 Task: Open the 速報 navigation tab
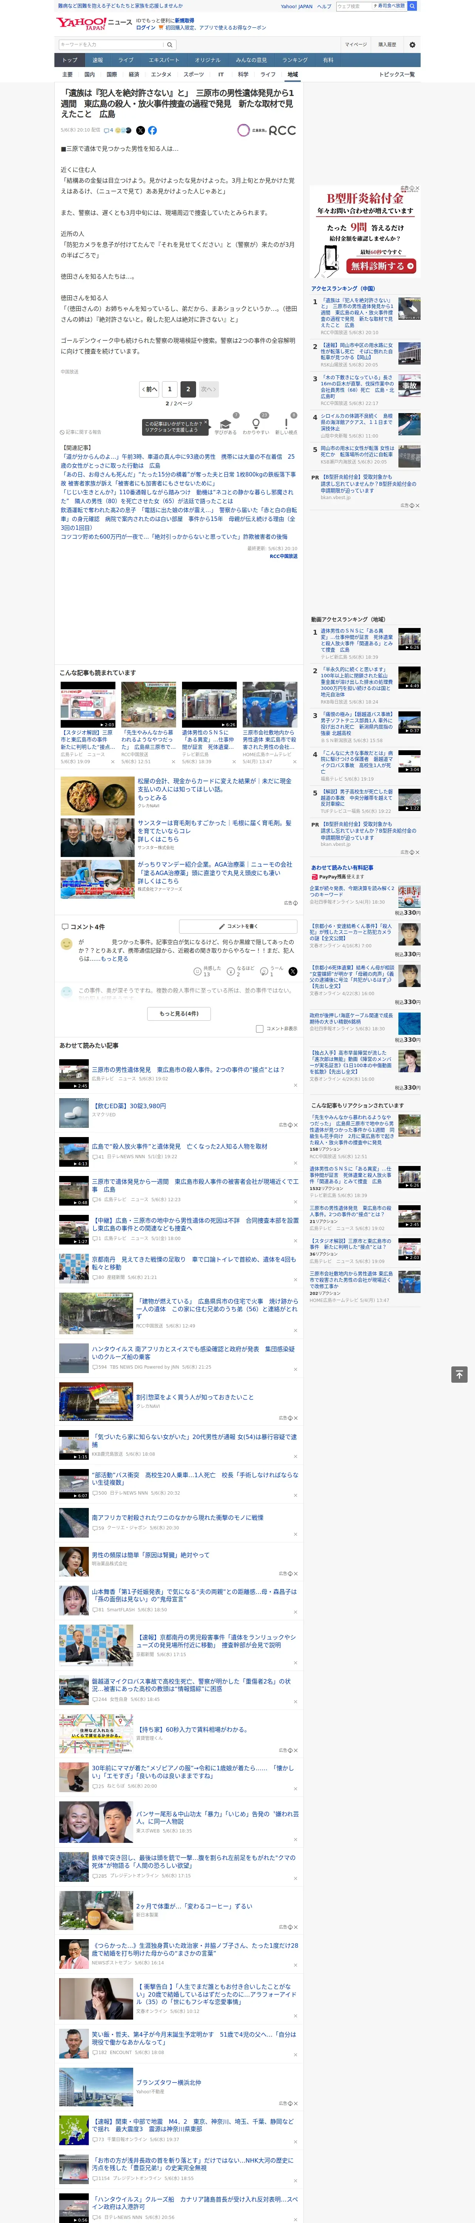[x=97, y=60]
